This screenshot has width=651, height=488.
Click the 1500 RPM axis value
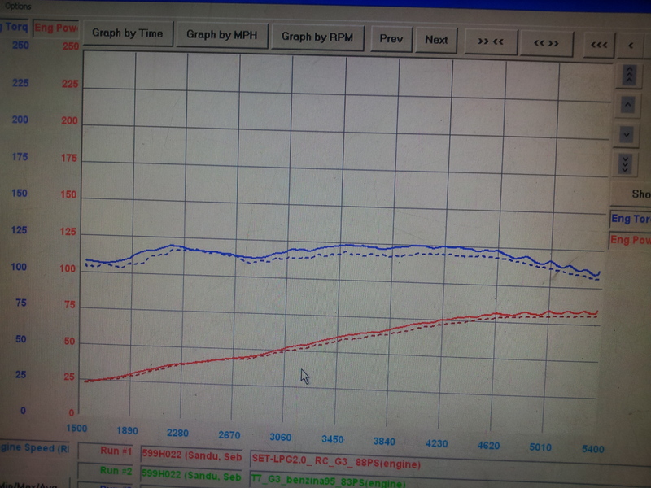pyautogui.click(x=76, y=429)
